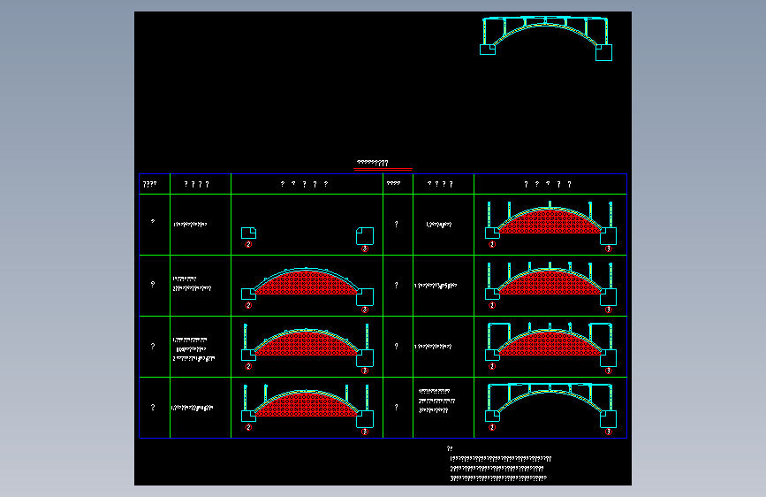Select the red arch diagram with two outer columns
Viewport: 766px width, 497px height.
pos(307,348)
